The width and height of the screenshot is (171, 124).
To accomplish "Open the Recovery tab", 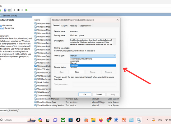I will pyautogui.click(x=73, y=26).
